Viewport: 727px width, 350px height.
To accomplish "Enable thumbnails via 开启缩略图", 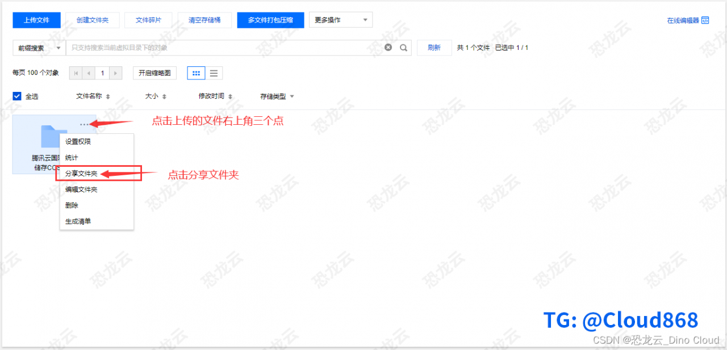I will (154, 73).
